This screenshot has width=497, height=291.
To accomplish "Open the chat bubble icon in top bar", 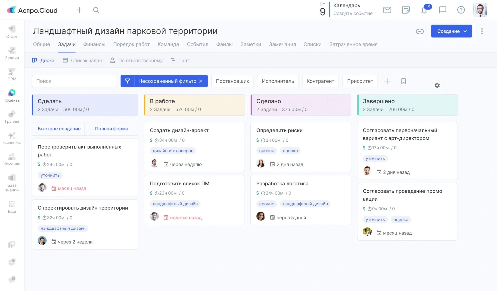I will (443, 10).
